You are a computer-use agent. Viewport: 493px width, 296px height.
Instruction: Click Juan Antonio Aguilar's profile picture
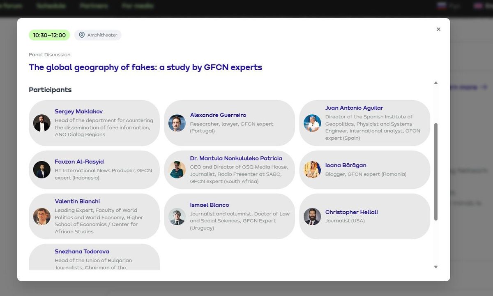tap(312, 123)
